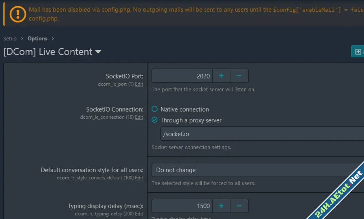Edit the dcom_lc_connection option
This screenshot has width=364, height=219.
pyautogui.click(x=139, y=117)
